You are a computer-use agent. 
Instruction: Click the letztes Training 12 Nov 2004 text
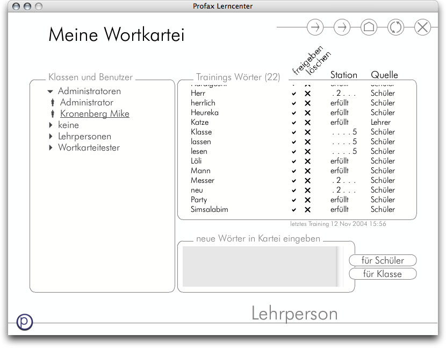[x=338, y=224]
